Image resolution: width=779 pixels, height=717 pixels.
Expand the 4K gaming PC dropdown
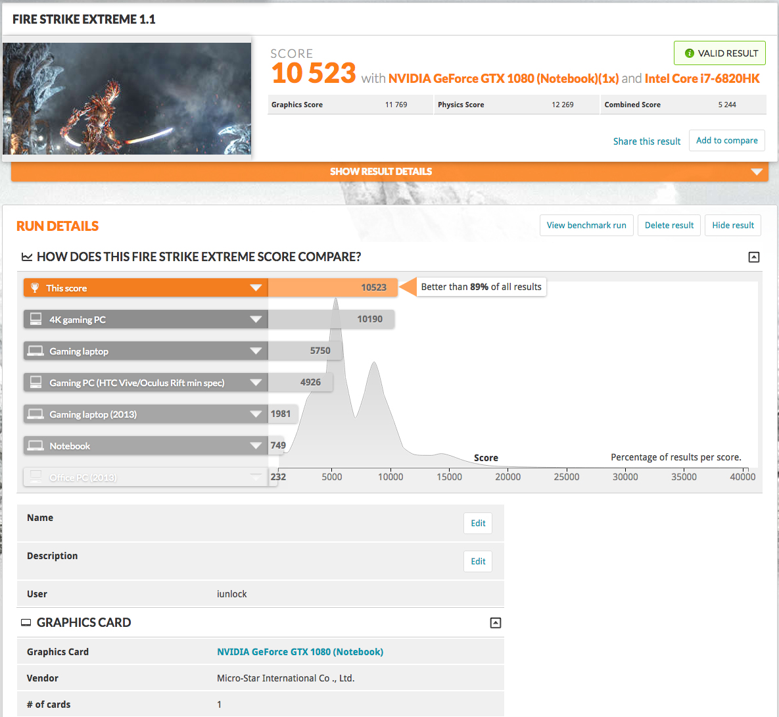coord(256,319)
